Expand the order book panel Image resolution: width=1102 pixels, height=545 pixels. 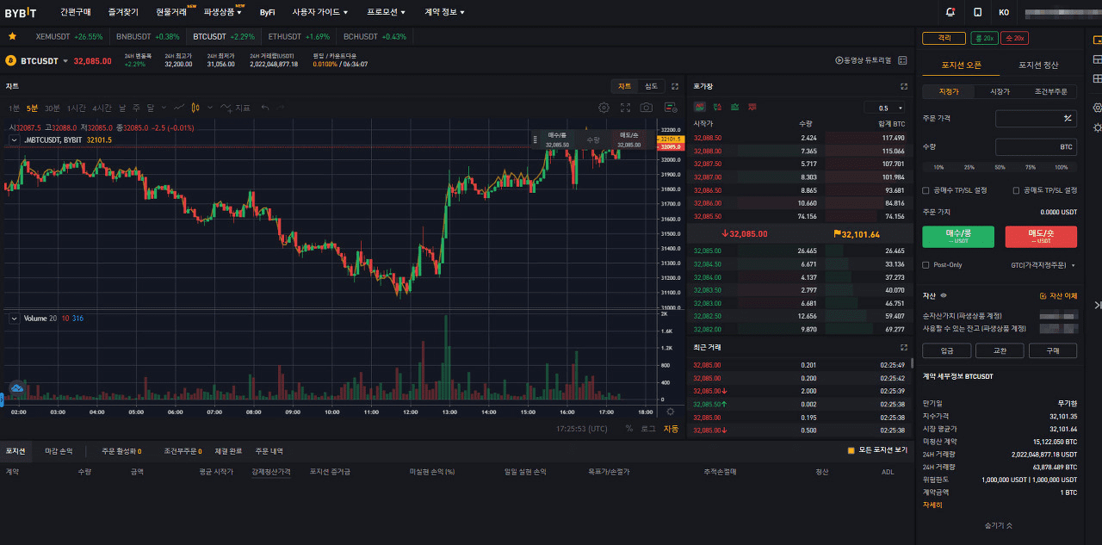click(x=904, y=86)
